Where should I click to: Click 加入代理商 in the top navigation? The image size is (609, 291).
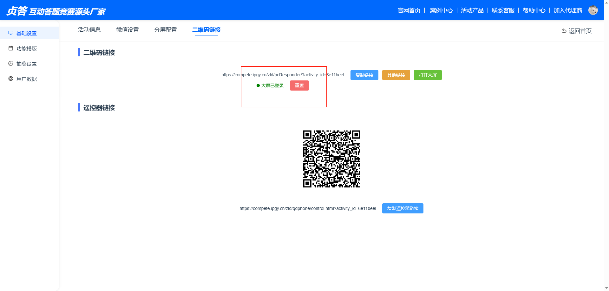click(568, 10)
